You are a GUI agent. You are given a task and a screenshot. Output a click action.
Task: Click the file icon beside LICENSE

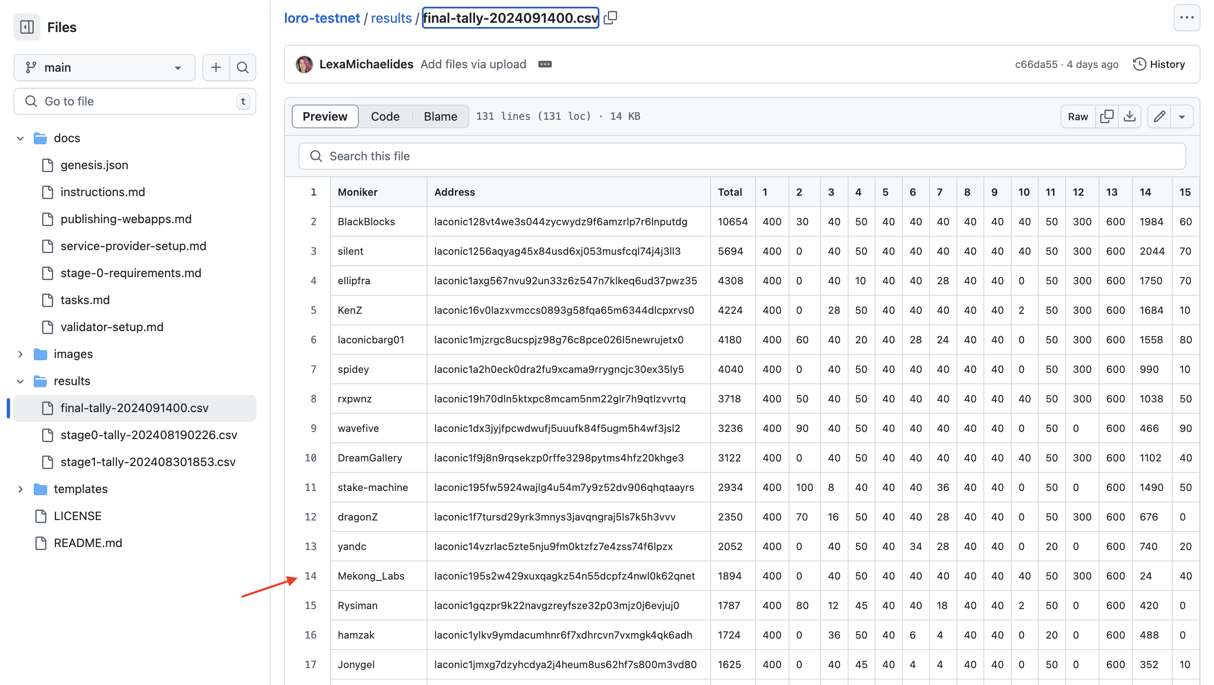coord(41,516)
